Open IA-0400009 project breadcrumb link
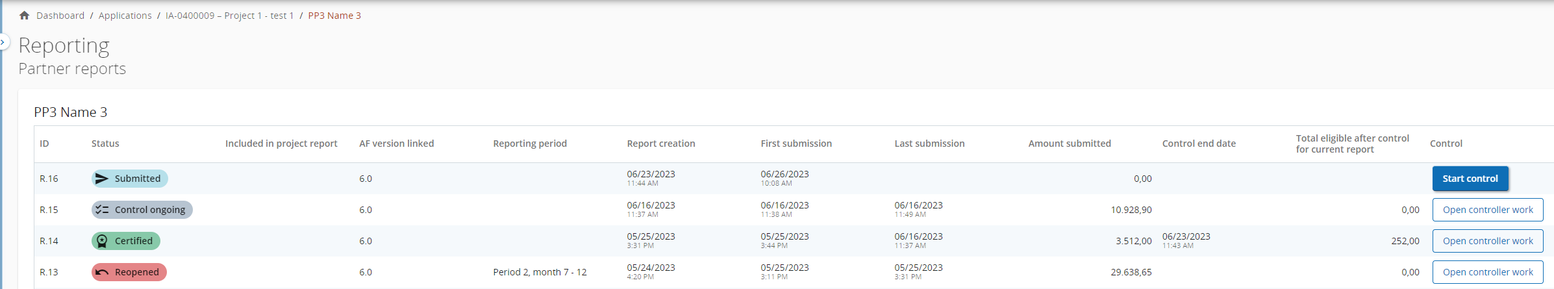This screenshot has height=289, width=1554. (229, 16)
